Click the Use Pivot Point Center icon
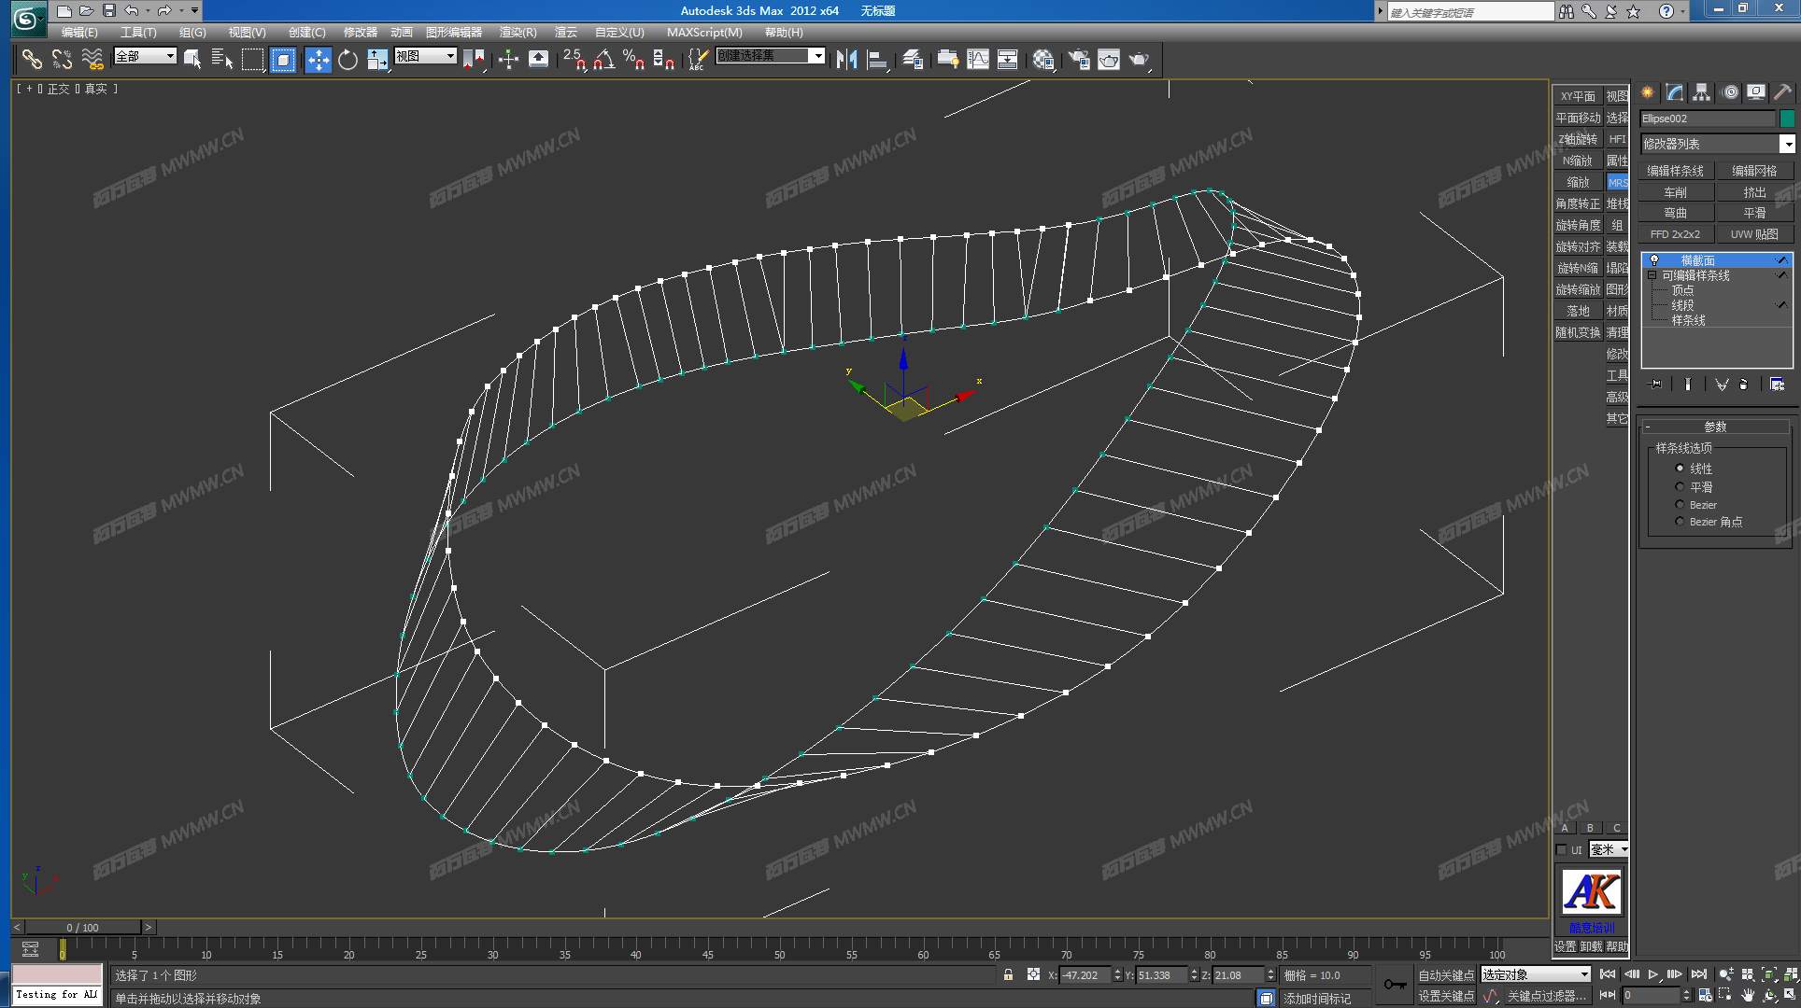 coord(474,60)
